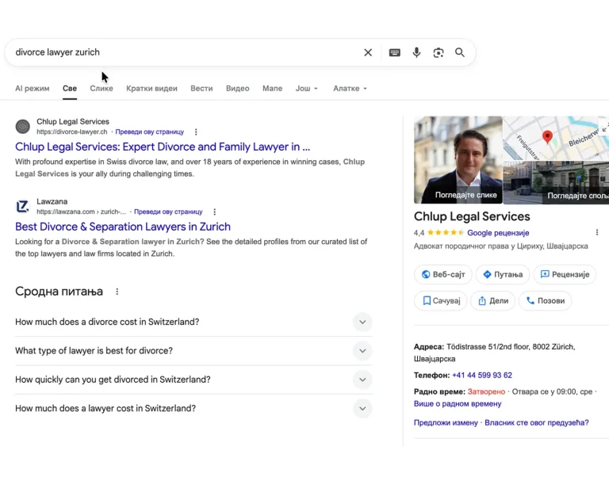Switch to the Вести tab
Screen dimensions: 609x477
(201, 89)
